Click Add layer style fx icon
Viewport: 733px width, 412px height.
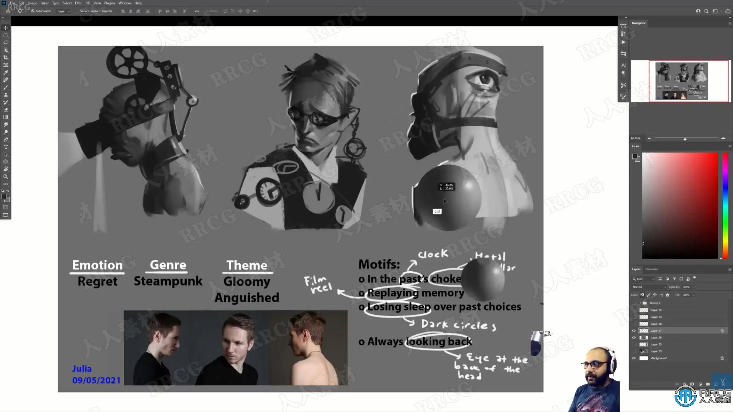685,384
